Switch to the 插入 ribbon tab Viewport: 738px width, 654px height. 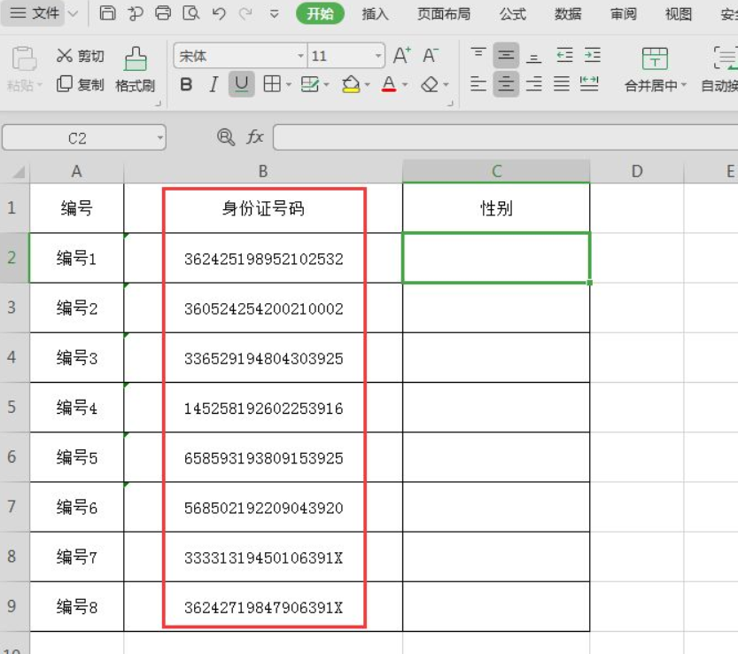[376, 14]
